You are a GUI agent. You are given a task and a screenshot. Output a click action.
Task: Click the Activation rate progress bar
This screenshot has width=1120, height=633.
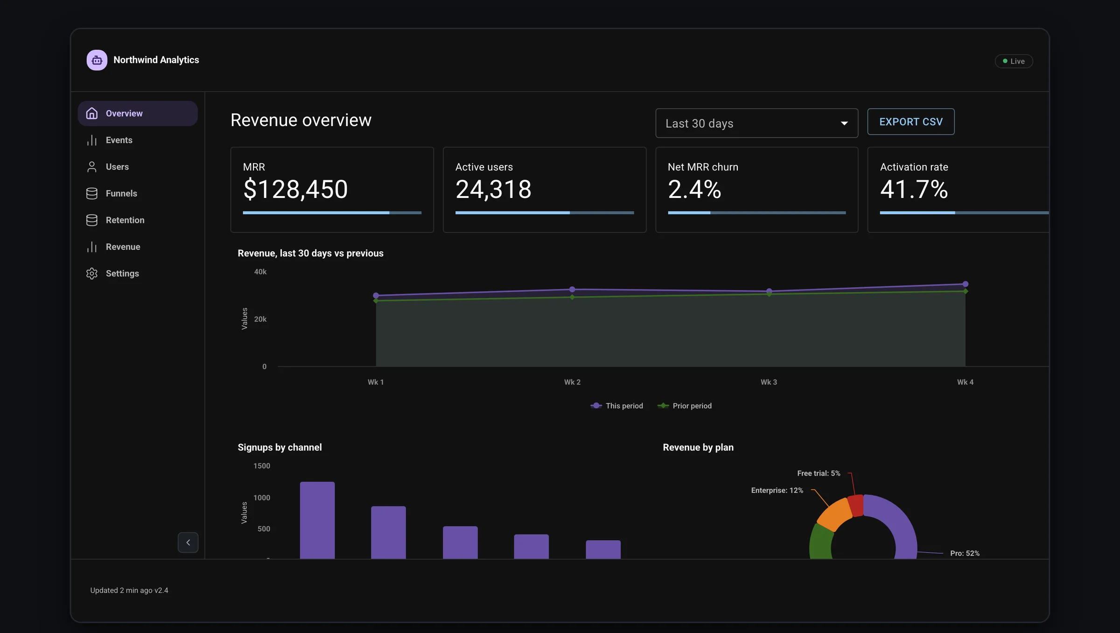click(964, 213)
